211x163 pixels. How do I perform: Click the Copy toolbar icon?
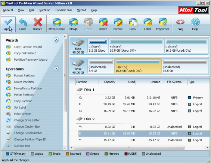pos(133,24)
